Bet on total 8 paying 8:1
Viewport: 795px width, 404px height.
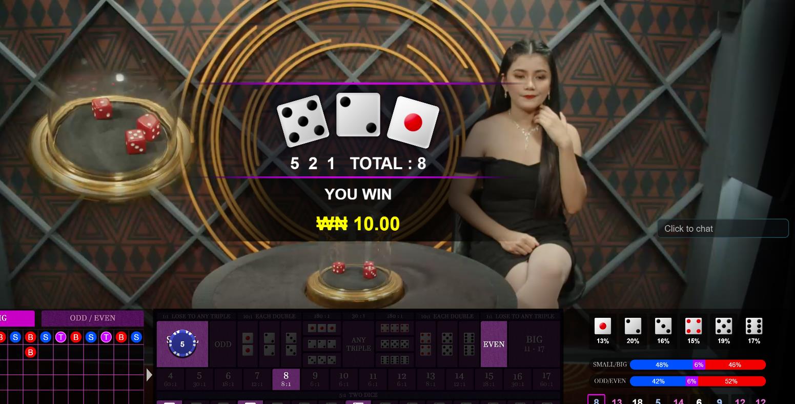pos(286,379)
